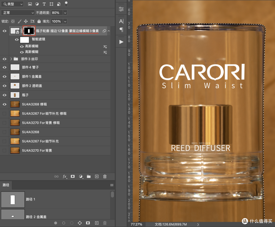Click opacity value field 80%

pos(57,13)
